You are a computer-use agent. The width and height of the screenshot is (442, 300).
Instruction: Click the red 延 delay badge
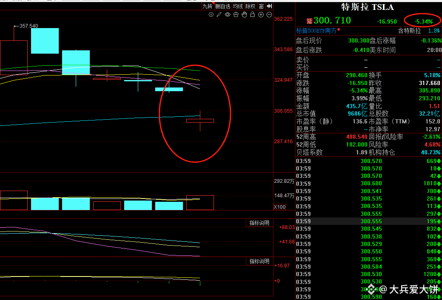[309, 21]
